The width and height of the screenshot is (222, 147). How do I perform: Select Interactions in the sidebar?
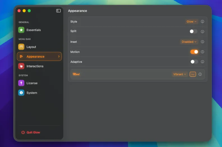click(39, 66)
